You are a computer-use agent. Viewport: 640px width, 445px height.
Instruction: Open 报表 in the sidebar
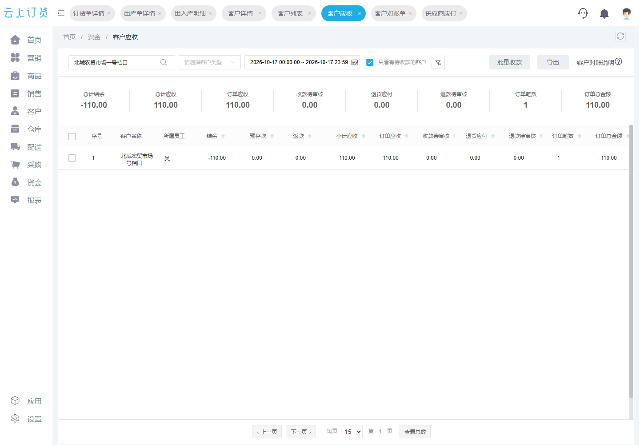pos(26,200)
